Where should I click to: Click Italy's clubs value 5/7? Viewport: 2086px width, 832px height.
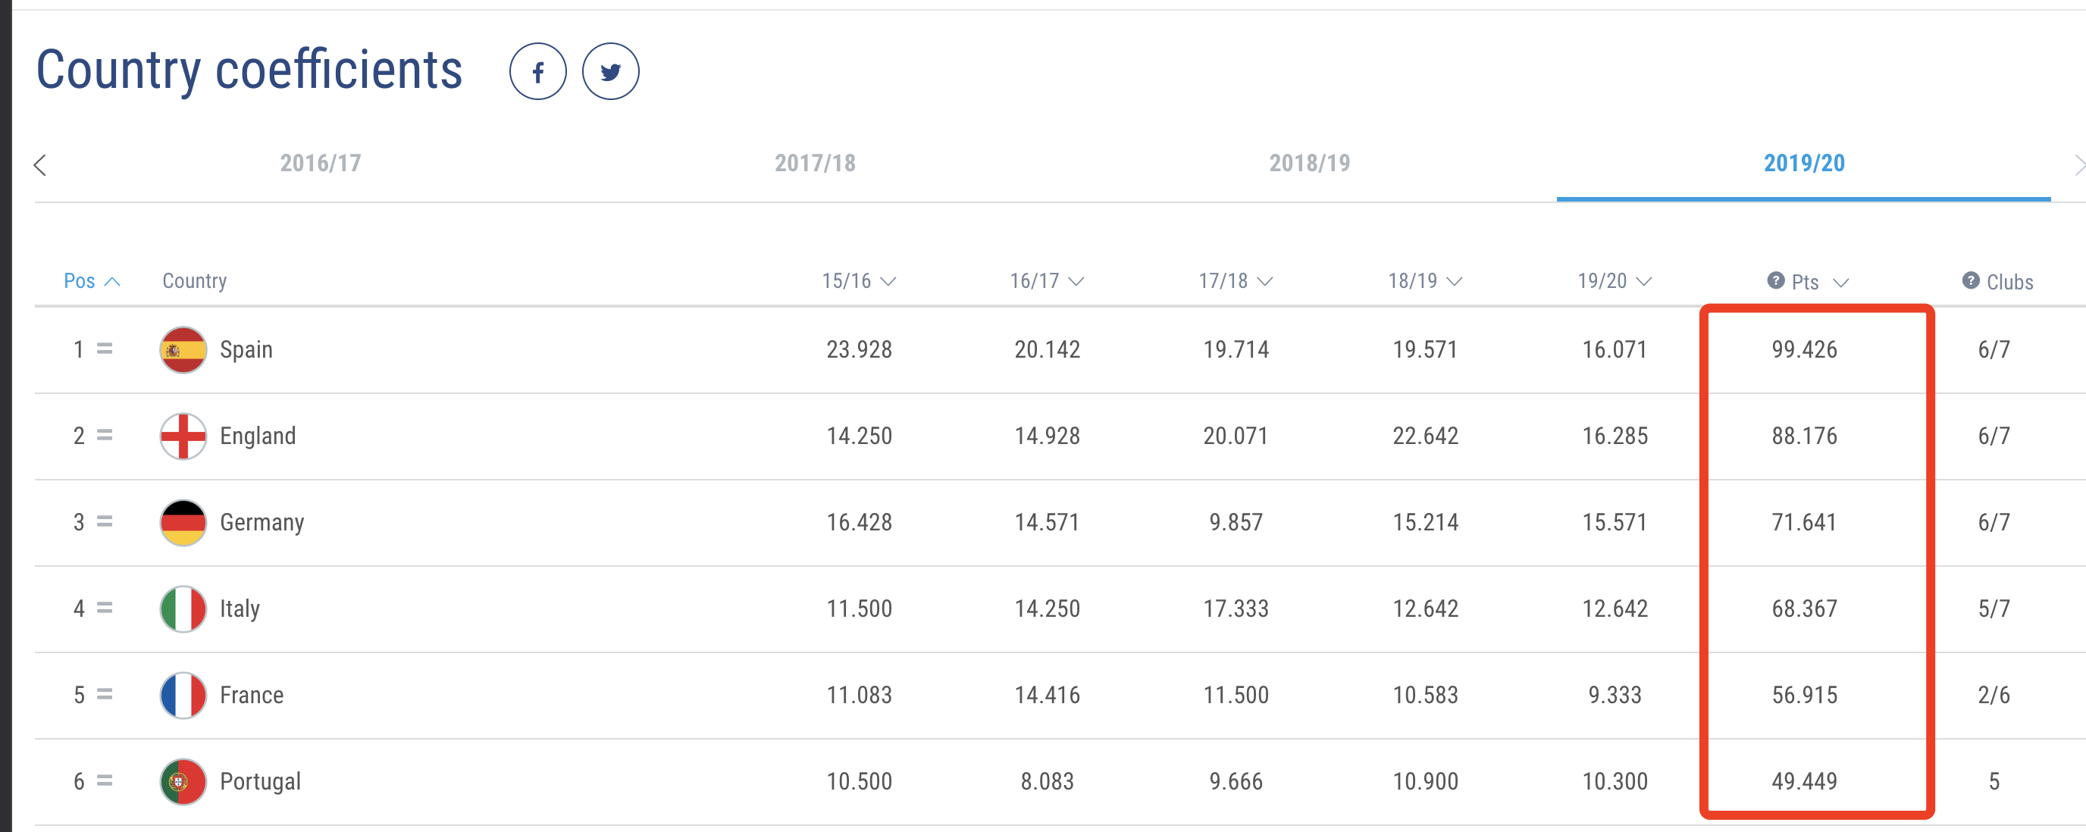click(x=1994, y=608)
